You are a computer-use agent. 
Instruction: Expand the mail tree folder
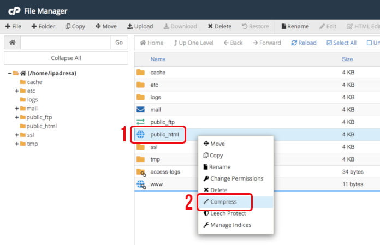[17, 109]
